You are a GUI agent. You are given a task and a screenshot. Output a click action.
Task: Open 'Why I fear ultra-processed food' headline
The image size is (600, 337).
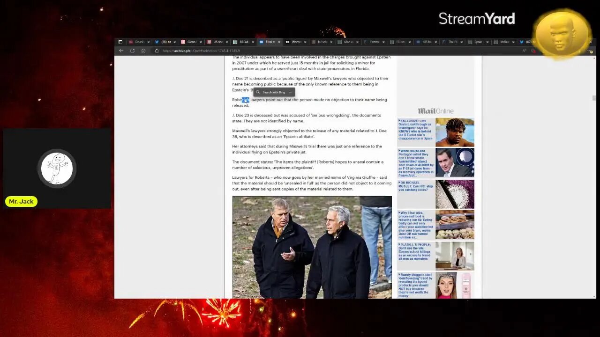click(x=416, y=225)
